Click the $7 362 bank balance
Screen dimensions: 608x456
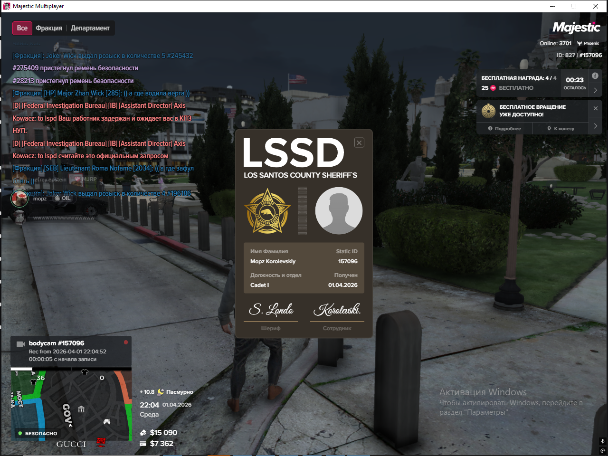(161, 444)
